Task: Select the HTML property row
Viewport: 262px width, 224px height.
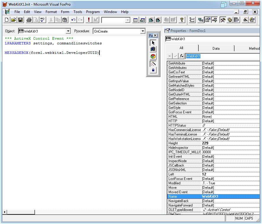Action: pyautogui.click(x=213, y=117)
